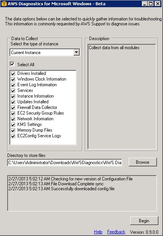
Task: Minimize the AWS Diagnostics window
Action: [x=145, y=4]
